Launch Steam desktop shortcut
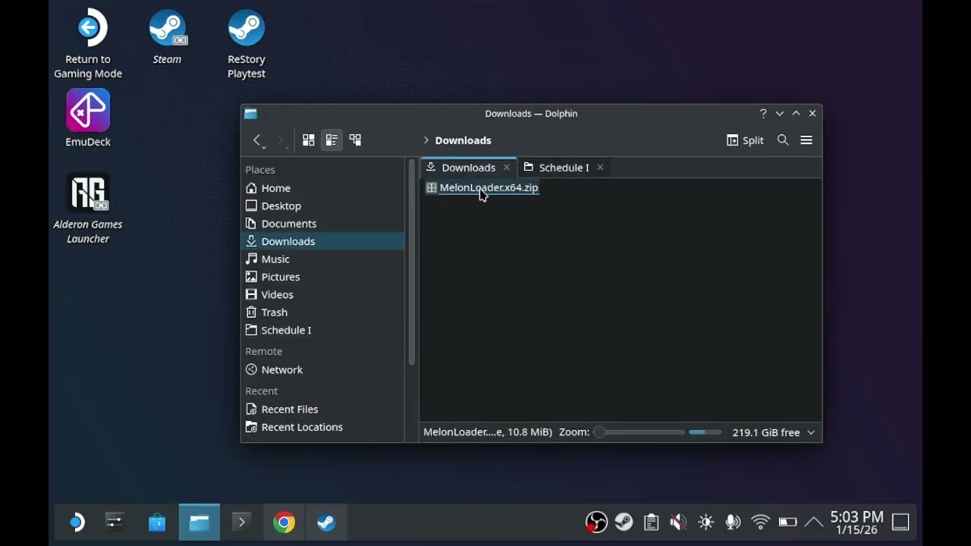Screen dimensions: 971x546 tap(167, 38)
